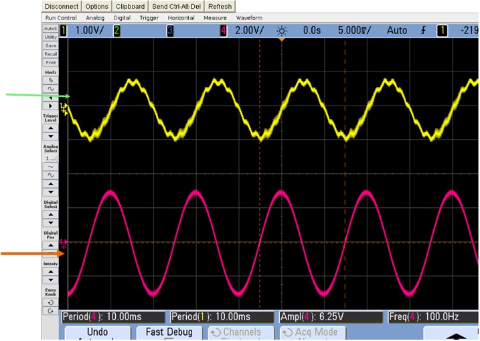Click the Recall sidebar button
This screenshot has width=480, height=341.
(50, 54)
